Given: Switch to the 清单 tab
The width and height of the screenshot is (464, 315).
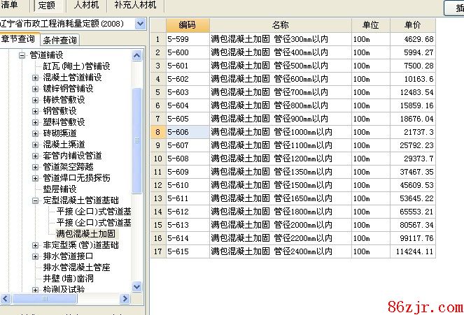Looking at the screenshot, I should (x=10, y=5).
